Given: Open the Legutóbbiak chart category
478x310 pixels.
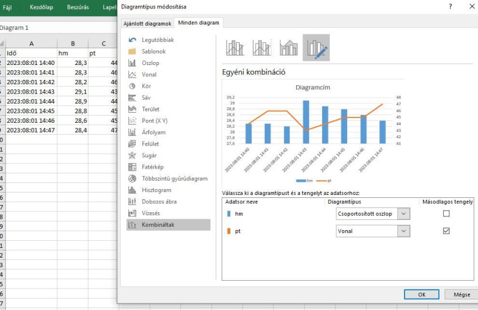Looking at the screenshot, I should pyautogui.click(x=168, y=40).
